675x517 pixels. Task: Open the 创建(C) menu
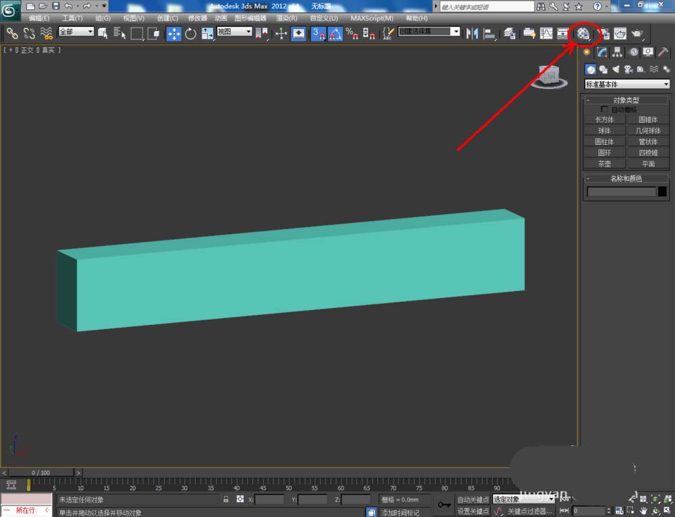pyautogui.click(x=167, y=18)
